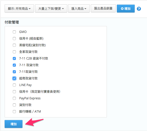Uncheck the 7-11 C2B 退貨不付款 checkbox
147x131 pixels.
coord(14,58)
